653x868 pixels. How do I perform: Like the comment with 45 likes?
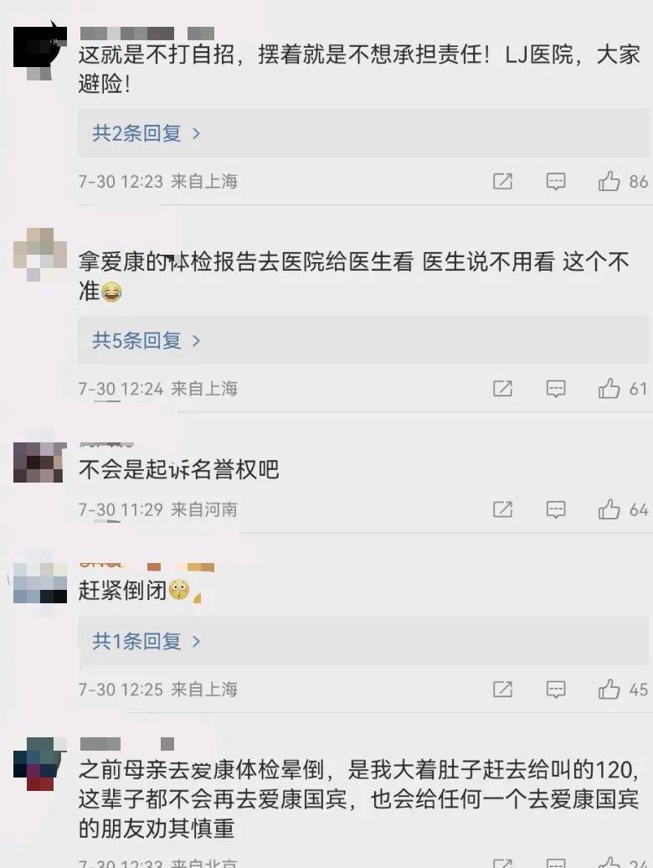(x=609, y=689)
